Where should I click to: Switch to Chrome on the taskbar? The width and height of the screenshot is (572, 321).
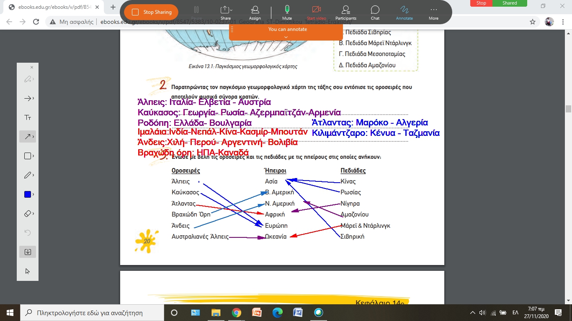click(236, 313)
